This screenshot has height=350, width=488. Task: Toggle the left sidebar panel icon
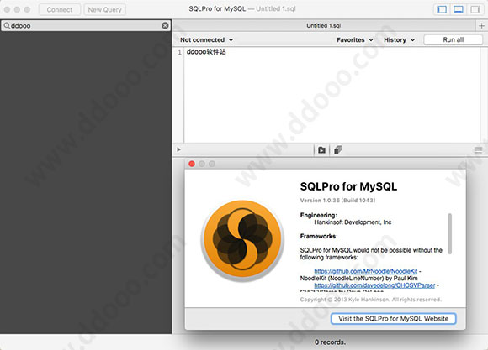point(442,9)
